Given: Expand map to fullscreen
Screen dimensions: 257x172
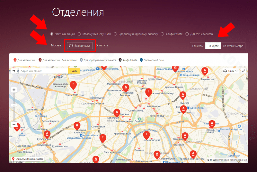Looking at the screenshot, I should (244, 71).
